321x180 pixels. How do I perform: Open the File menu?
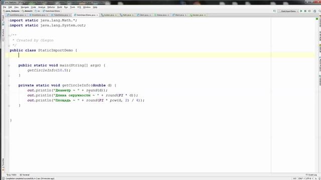(x=5, y=7)
